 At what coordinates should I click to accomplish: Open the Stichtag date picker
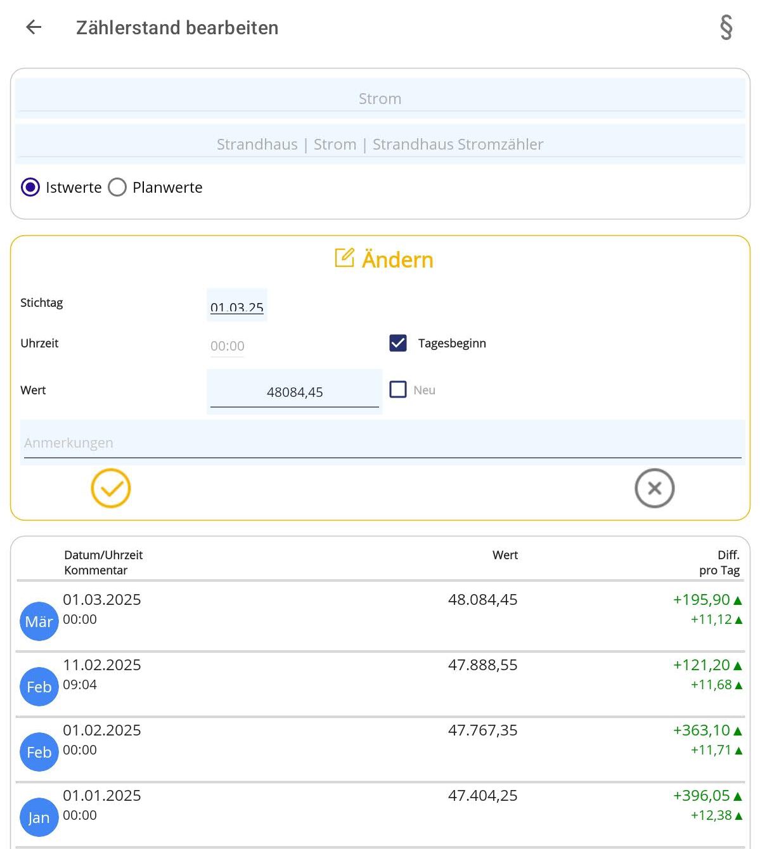(x=236, y=307)
